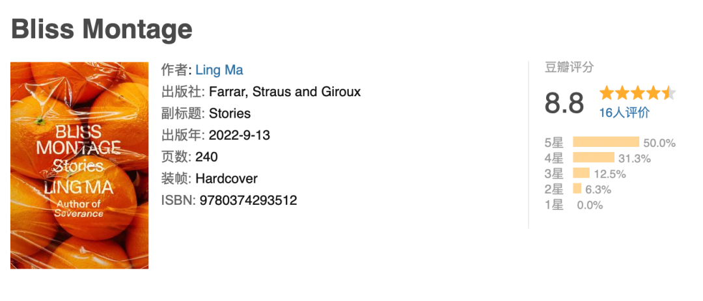Click the star rating icons
The width and height of the screenshot is (703, 301).
click(637, 93)
